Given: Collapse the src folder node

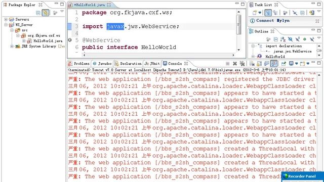Looking at the screenshot, I should 12,30.
